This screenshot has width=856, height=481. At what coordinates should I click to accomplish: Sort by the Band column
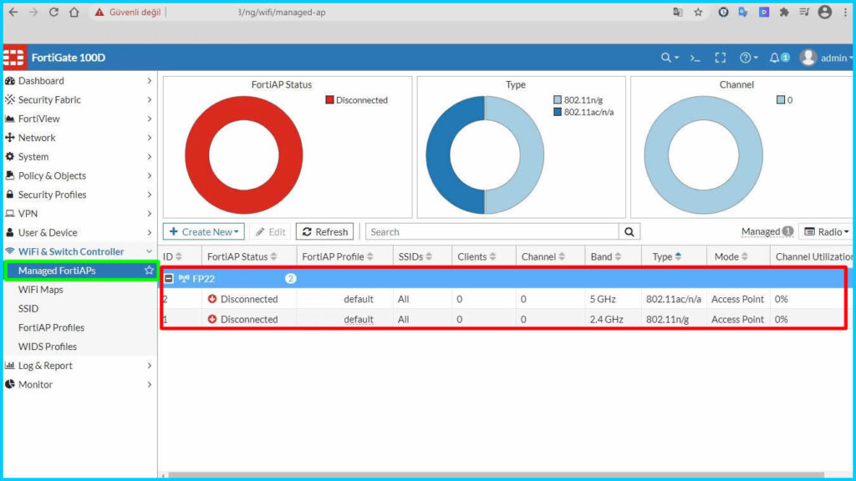(x=606, y=257)
